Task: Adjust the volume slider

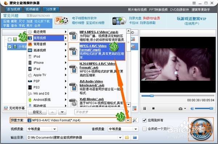Action: pos(204,109)
